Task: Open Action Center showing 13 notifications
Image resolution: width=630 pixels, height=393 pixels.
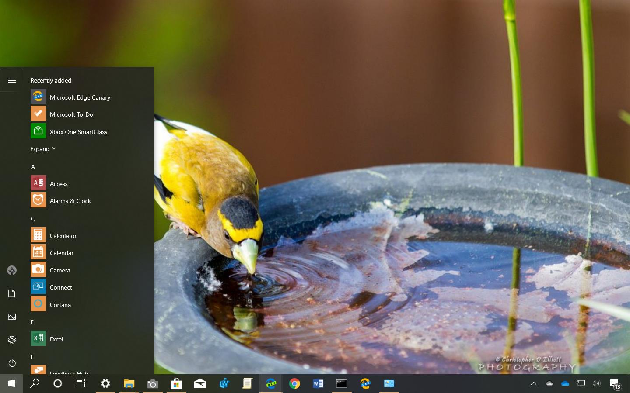Action: pyautogui.click(x=614, y=383)
